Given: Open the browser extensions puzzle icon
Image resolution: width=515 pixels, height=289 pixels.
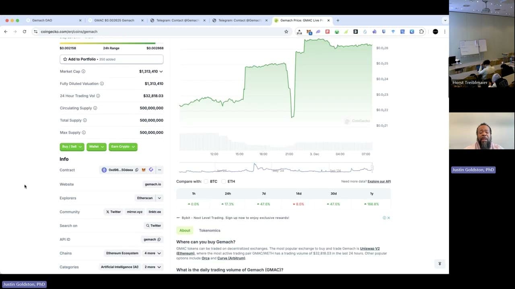Looking at the screenshot, I should click(421, 31).
